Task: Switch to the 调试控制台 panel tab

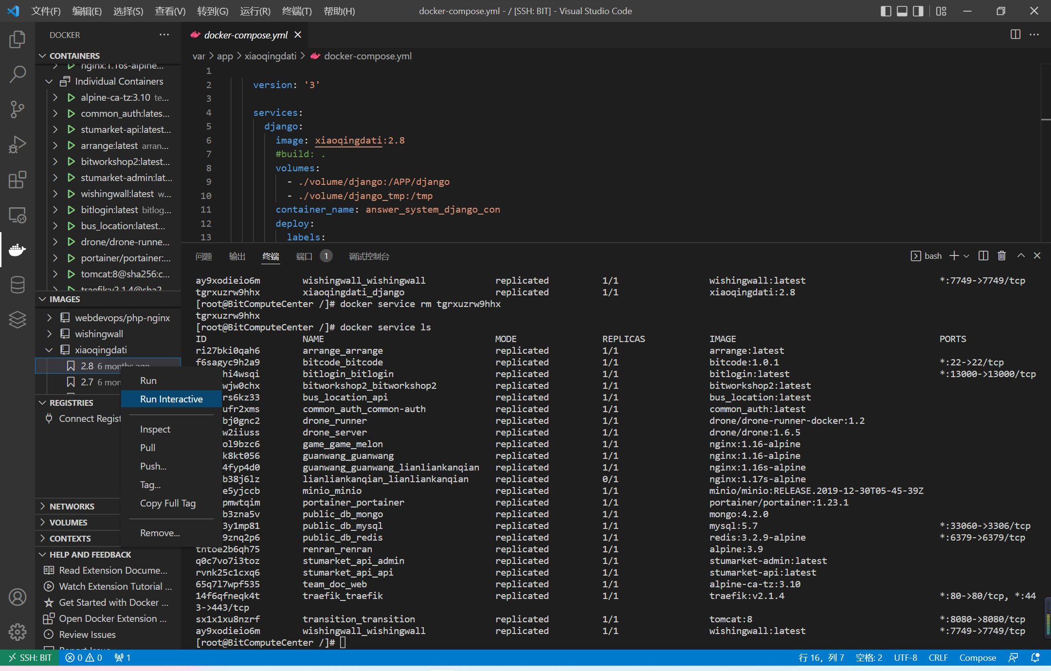Action: click(369, 256)
